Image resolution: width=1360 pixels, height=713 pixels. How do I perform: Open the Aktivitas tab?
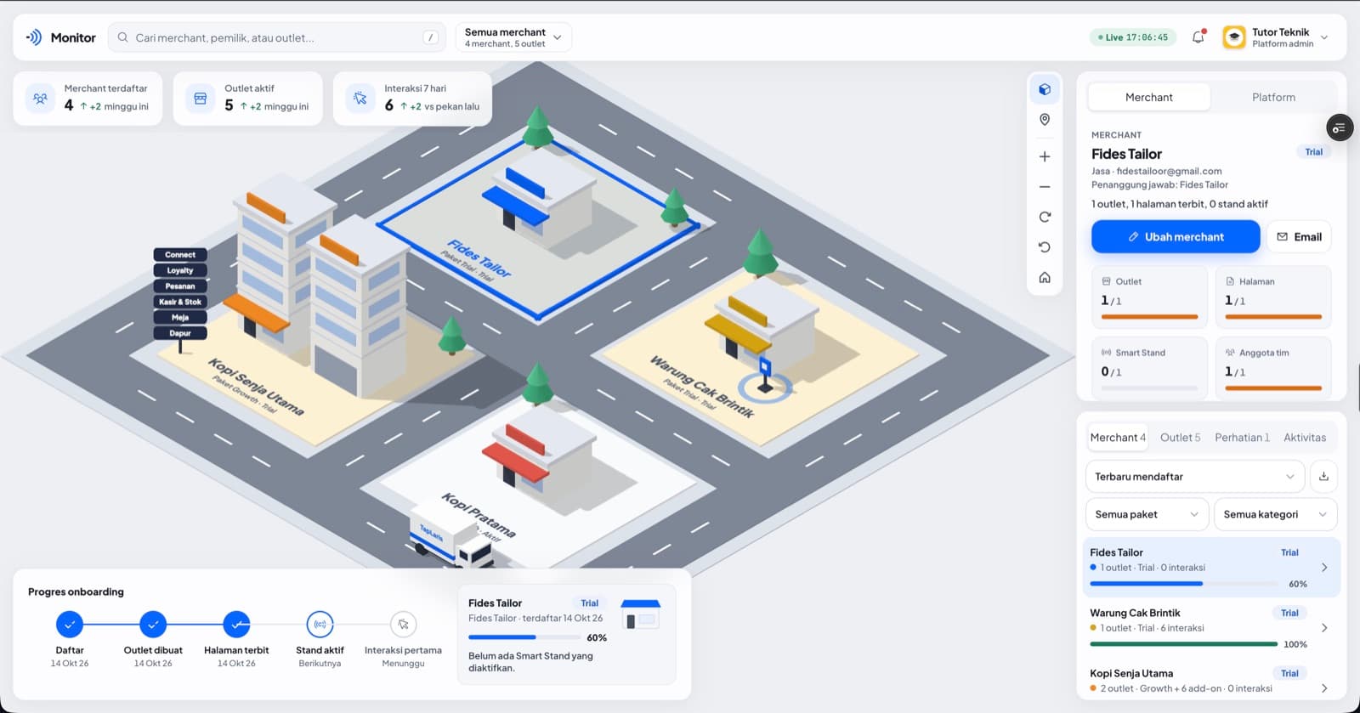pyautogui.click(x=1305, y=438)
